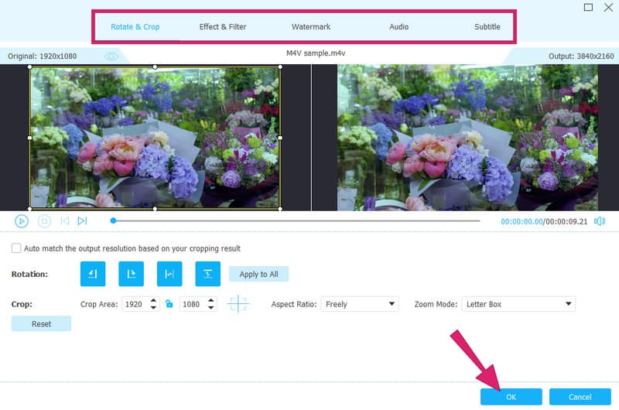Click bottom-right crop handle on original preview

coord(280,208)
